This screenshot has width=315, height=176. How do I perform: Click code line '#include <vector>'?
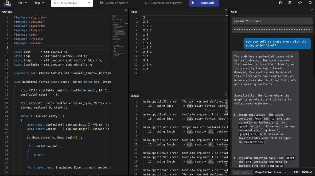click(x=28, y=43)
